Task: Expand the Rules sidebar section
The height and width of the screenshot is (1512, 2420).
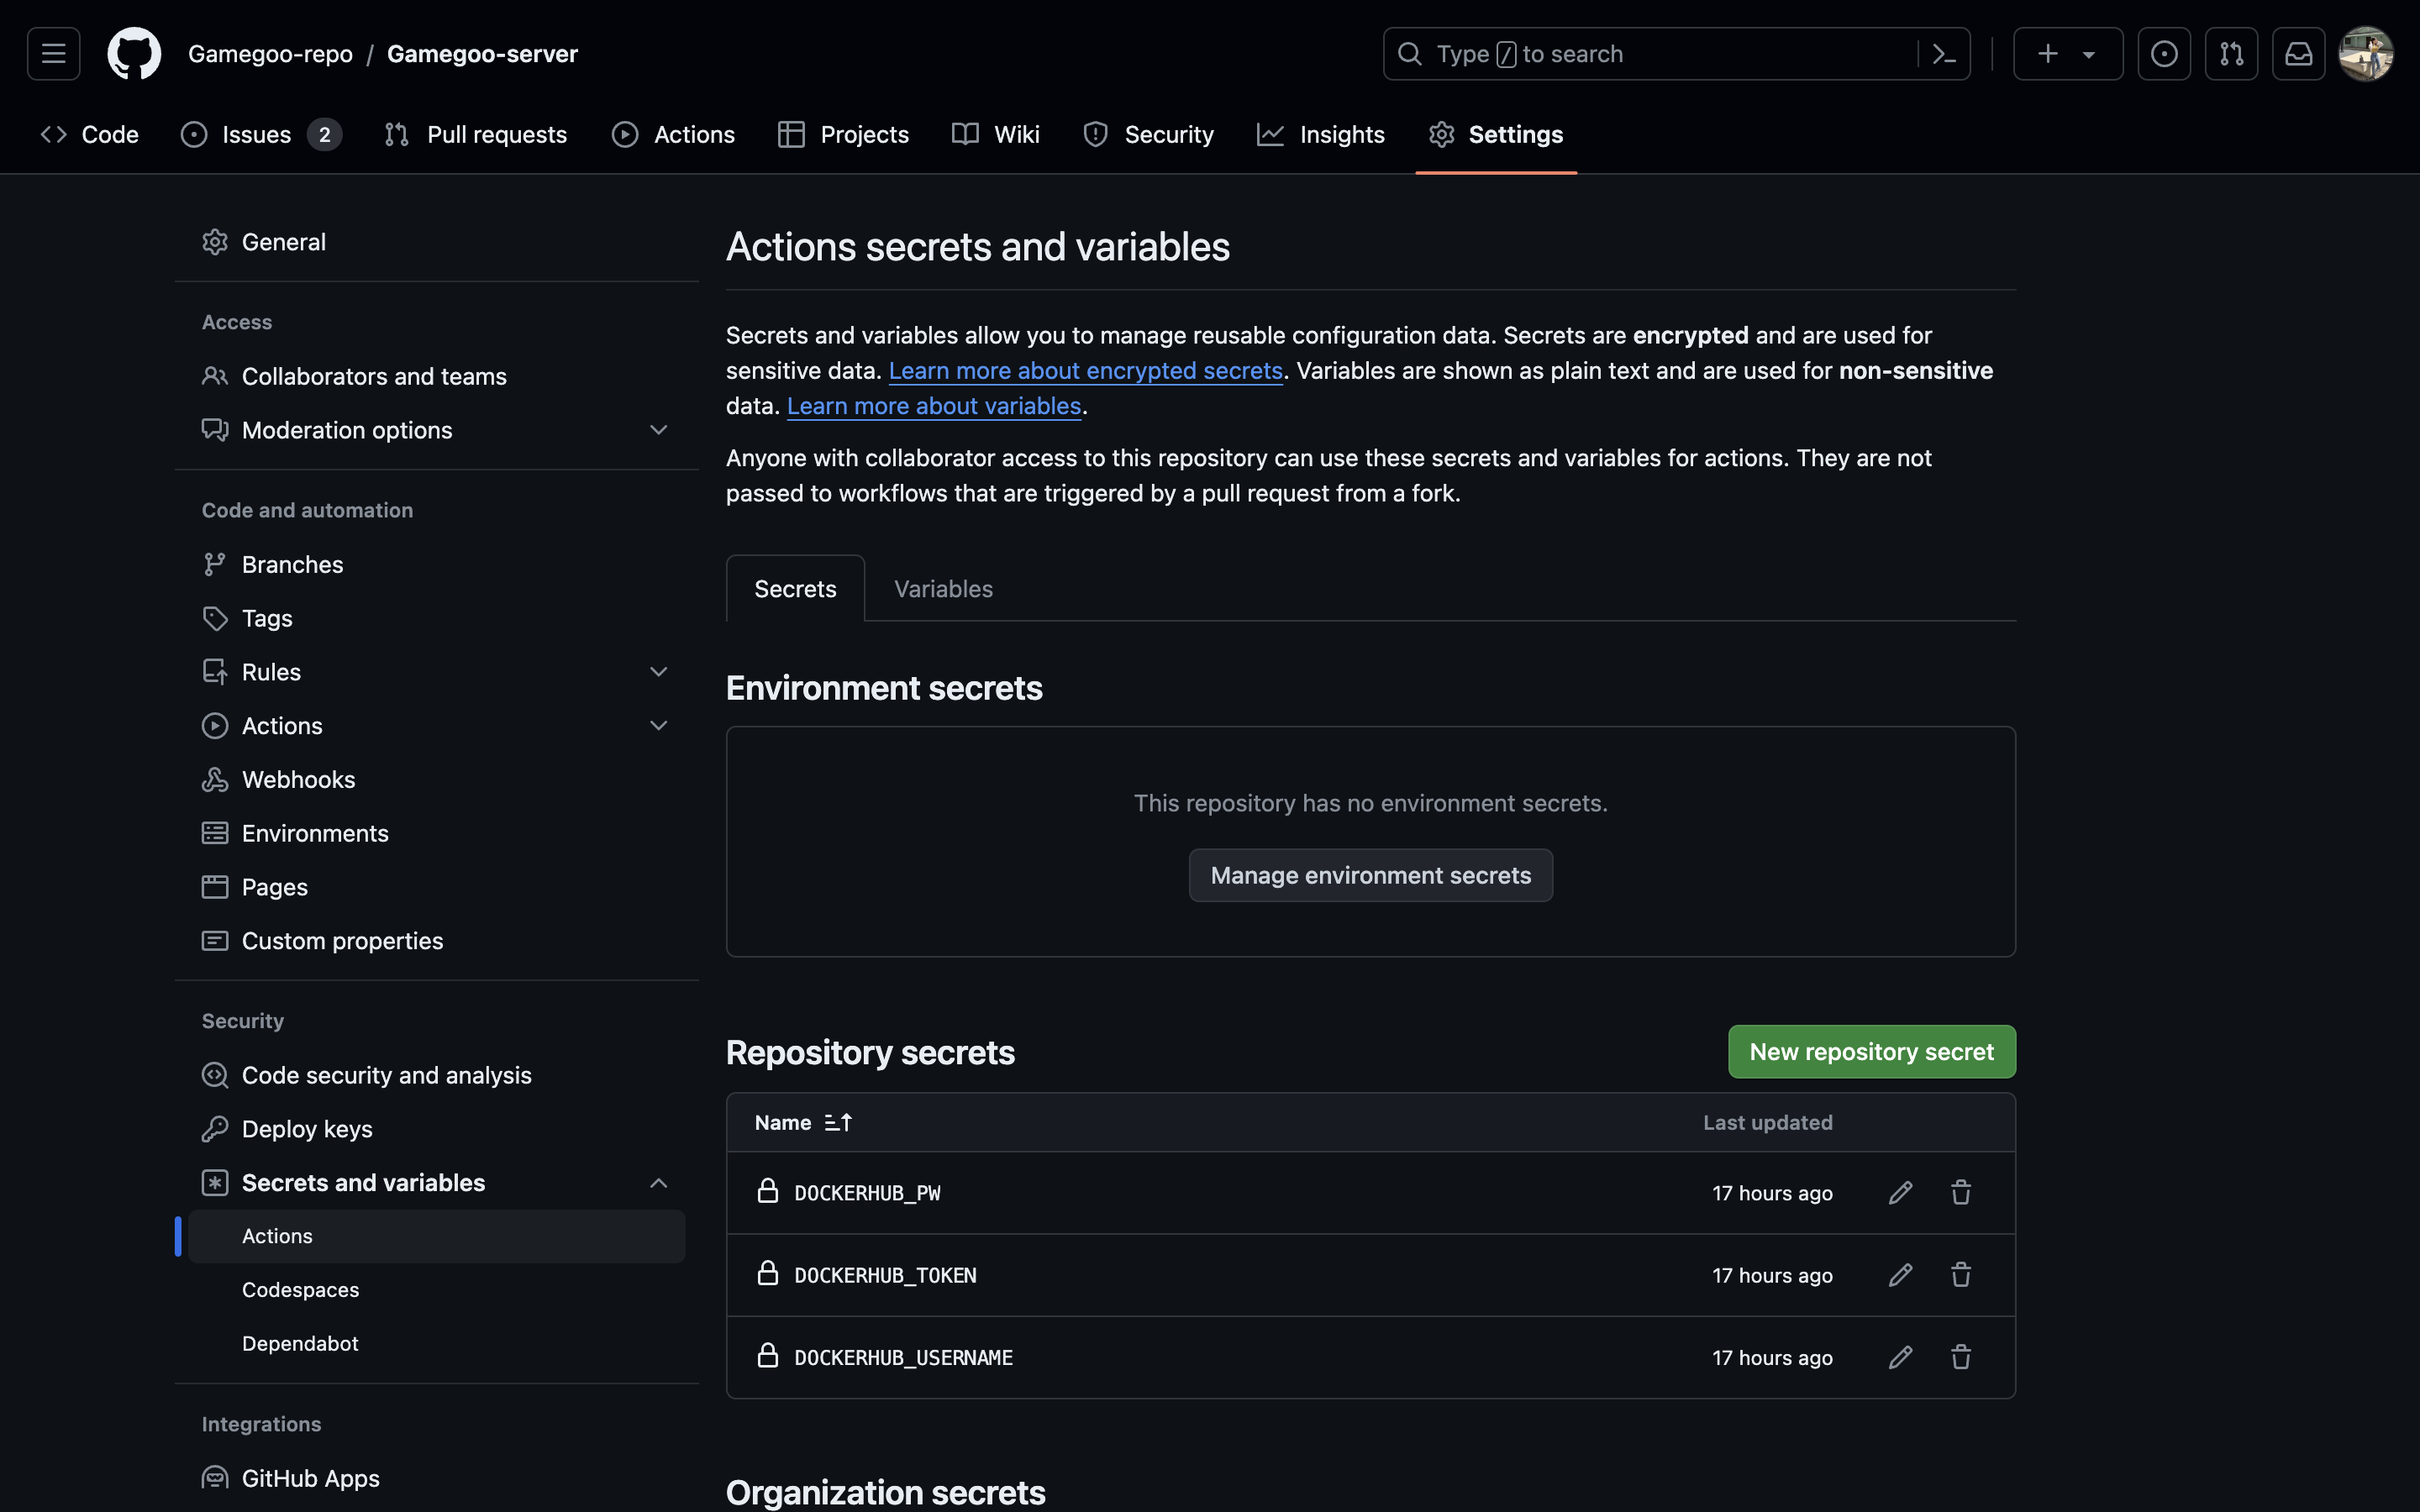Action: [658, 672]
